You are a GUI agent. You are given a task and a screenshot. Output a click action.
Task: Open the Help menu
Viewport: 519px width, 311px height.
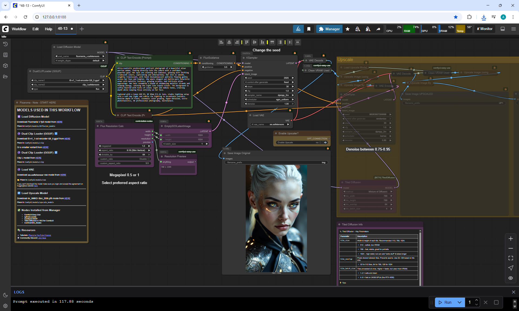tap(48, 29)
